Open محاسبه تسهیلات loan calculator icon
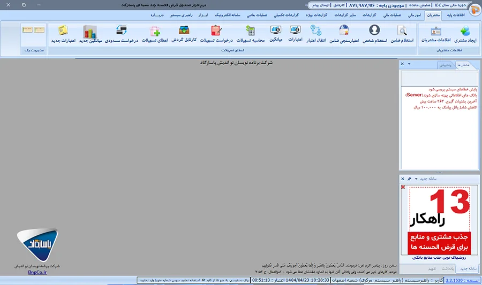Screen dimensions: 482x285 pyautogui.click(x=251, y=30)
